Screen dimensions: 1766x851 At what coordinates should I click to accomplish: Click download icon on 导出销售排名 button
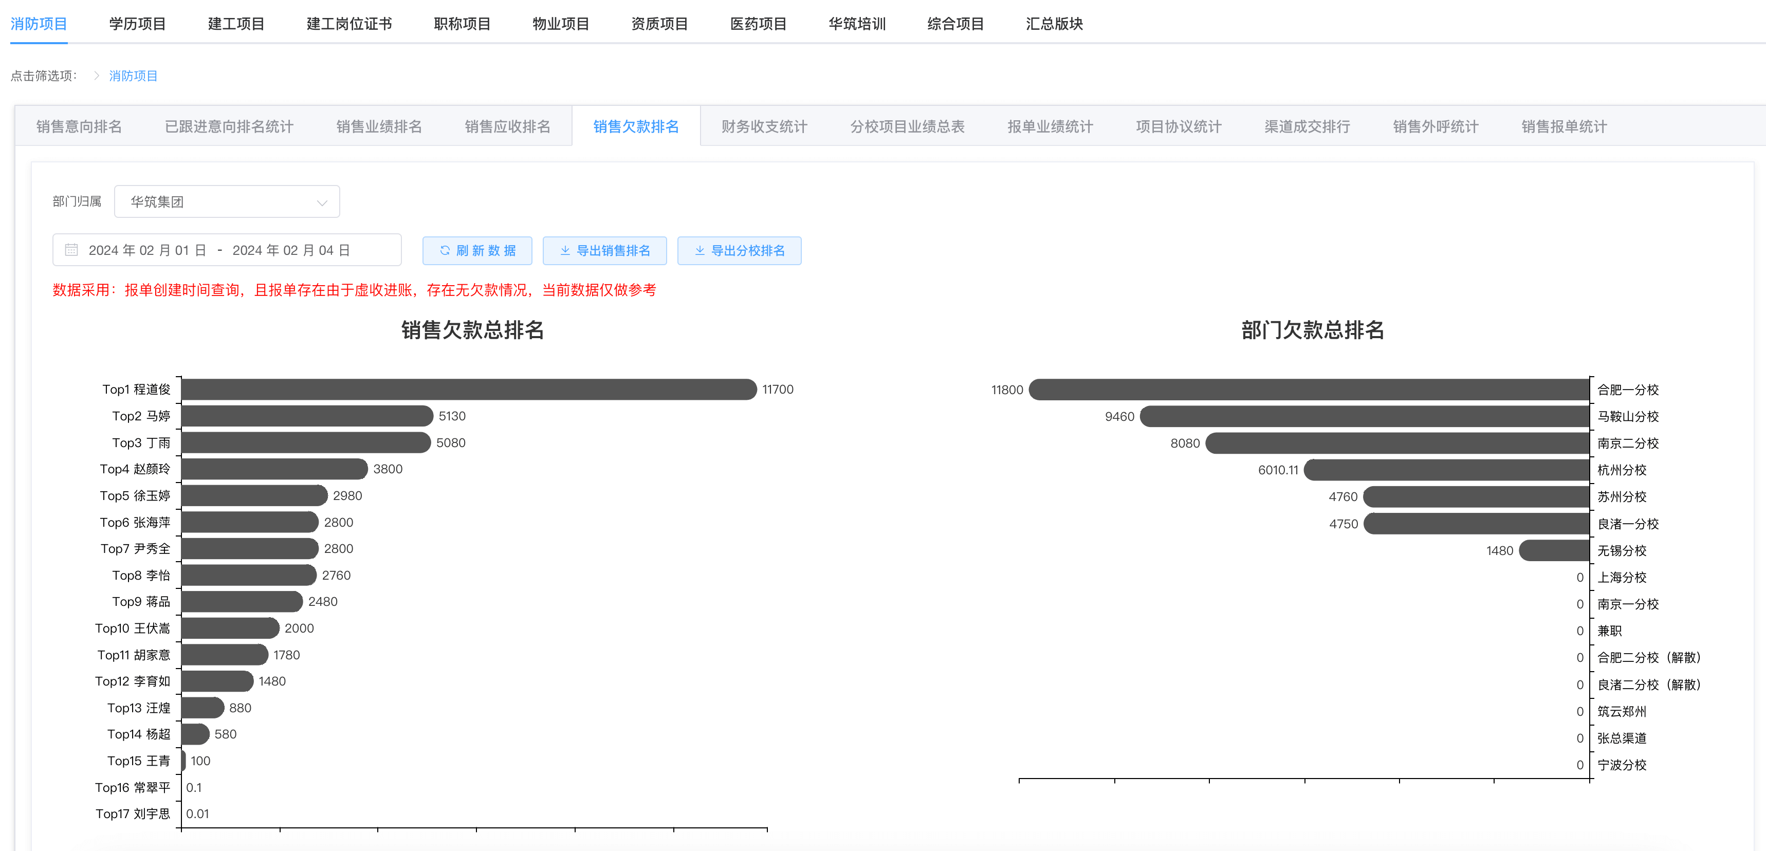coord(565,250)
